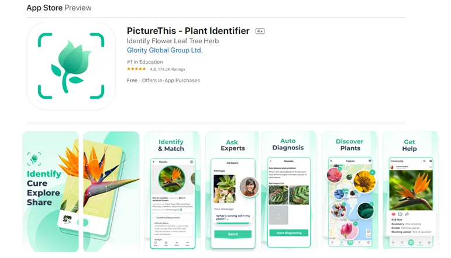This screenshot has width=451, height=258.
Task: Click the PictureThis tulip app icon
Action: coord(71,66)
